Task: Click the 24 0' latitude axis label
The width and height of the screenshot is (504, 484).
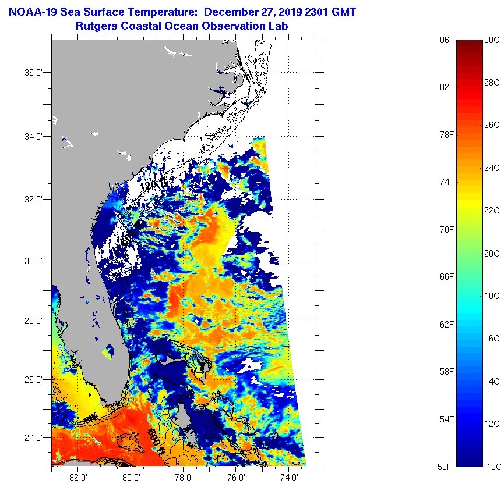Action: point(35,437)
